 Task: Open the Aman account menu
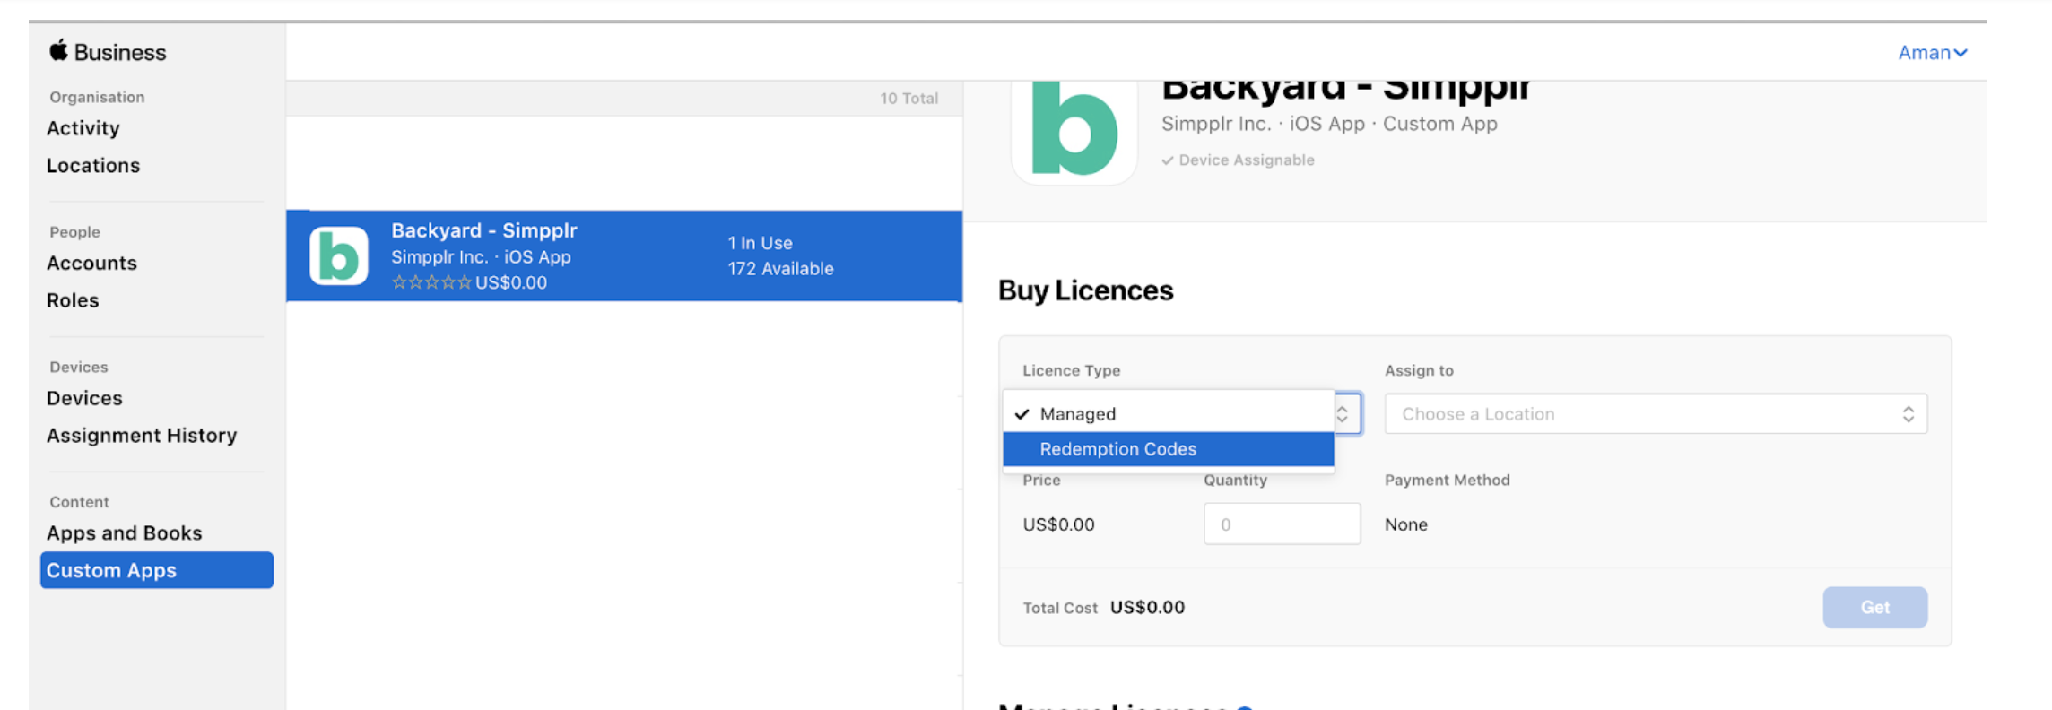click(x=1933, y=53)
